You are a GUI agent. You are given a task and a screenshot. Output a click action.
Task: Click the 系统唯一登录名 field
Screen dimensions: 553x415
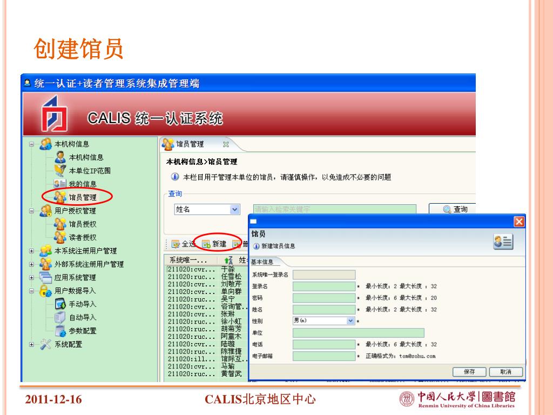[324, 275]
